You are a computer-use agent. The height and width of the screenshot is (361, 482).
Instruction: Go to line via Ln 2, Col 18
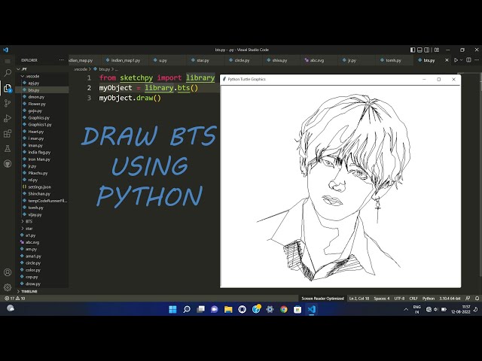point(359,299)
